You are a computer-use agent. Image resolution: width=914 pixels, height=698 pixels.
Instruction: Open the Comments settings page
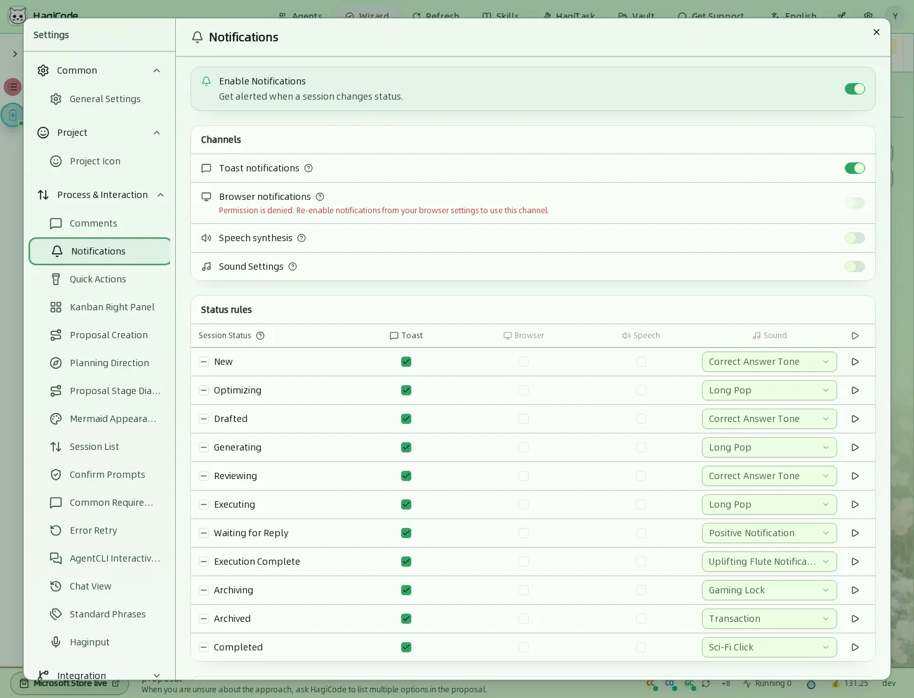click(100, 223)
